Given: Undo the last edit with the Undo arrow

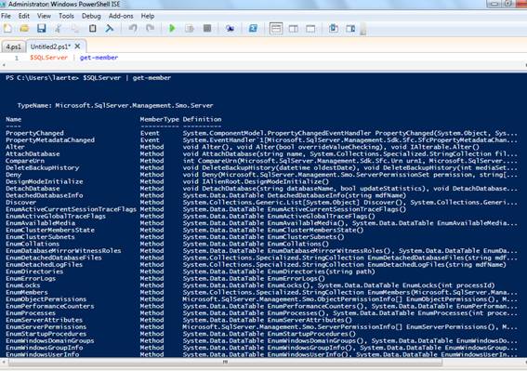Looking at the screenshot, I should [x=133, y=28].
